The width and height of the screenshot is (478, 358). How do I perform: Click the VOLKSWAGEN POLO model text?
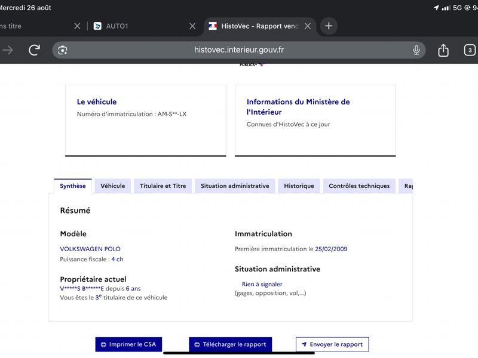[x=90, y=249]
